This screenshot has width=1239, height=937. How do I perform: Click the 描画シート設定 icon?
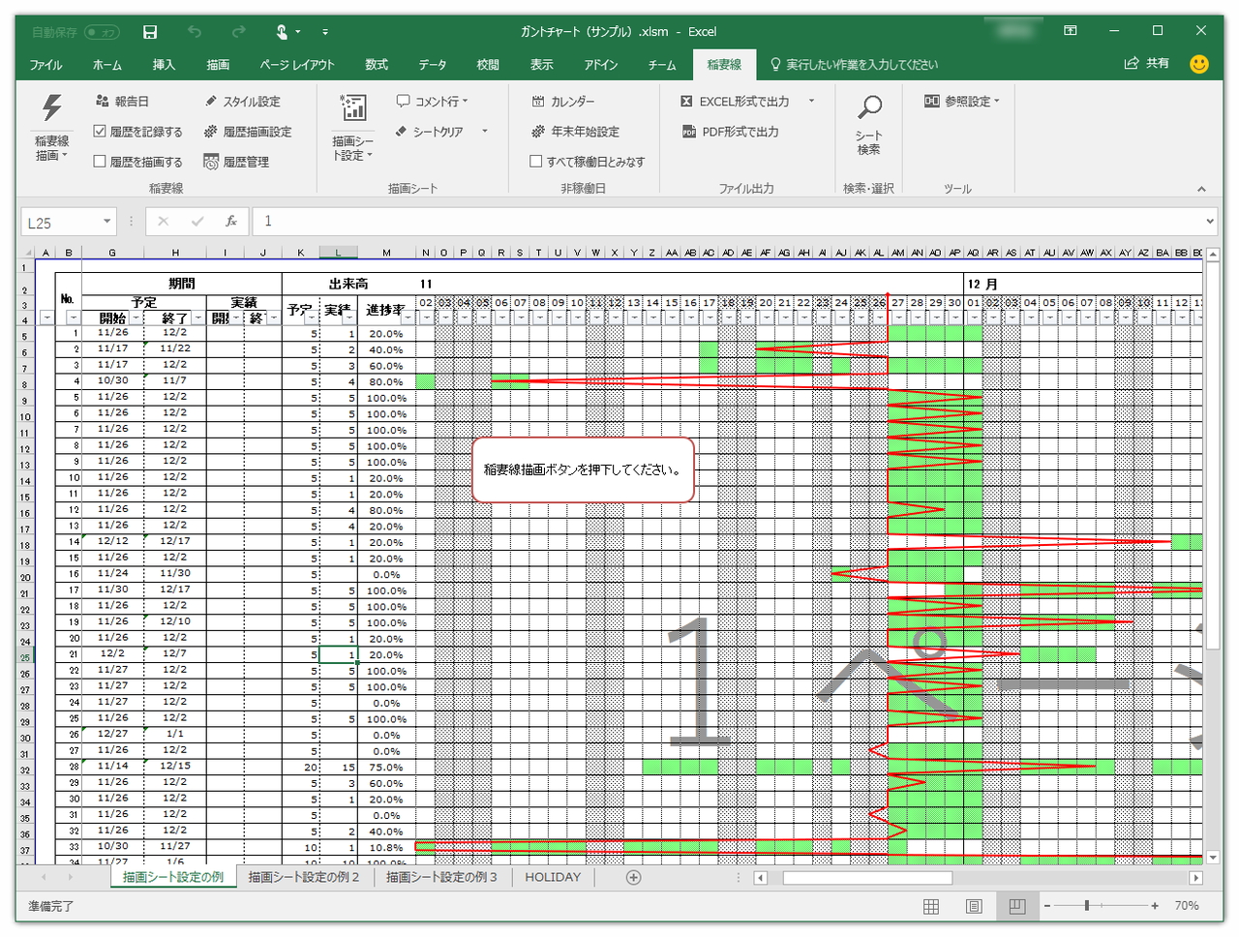(x=353, y=107)
